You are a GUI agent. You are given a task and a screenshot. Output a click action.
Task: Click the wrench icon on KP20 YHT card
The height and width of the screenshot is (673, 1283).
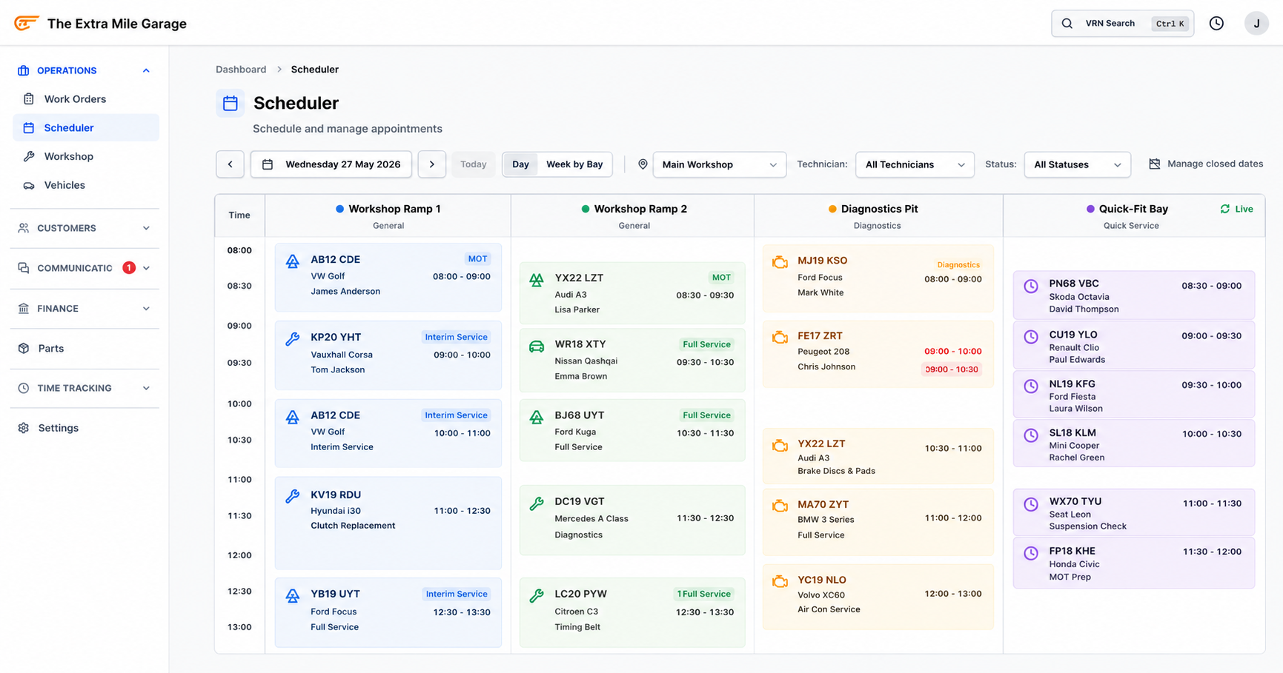point(293,339)
